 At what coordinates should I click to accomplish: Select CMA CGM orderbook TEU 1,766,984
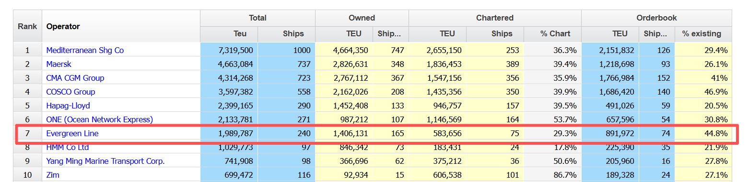coord(610,78)
